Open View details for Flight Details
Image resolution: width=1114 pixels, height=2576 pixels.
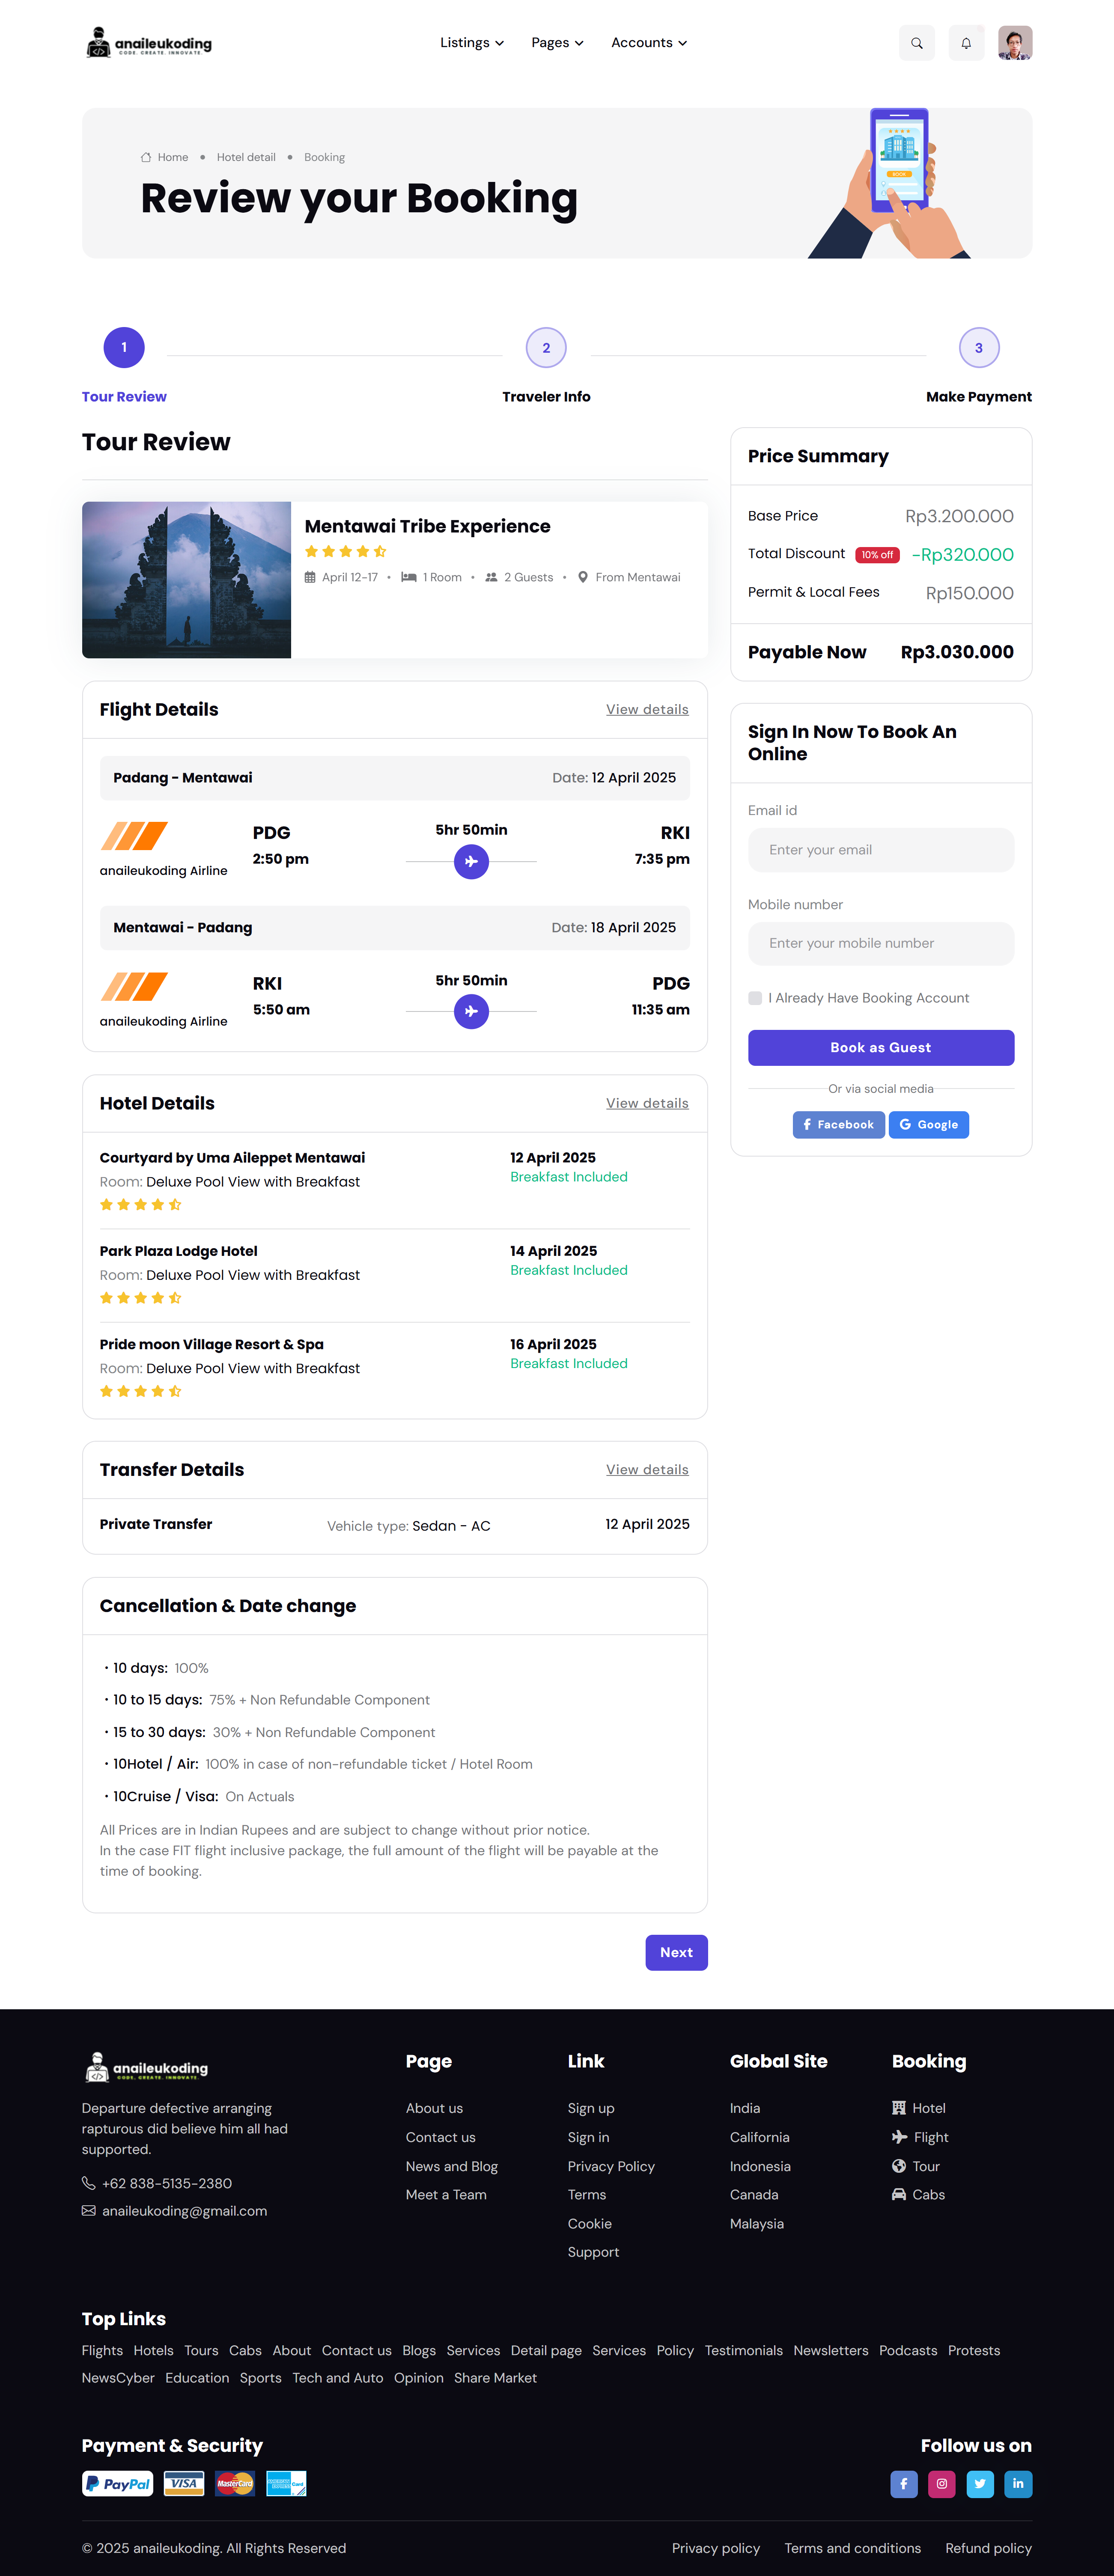point(647,709)
